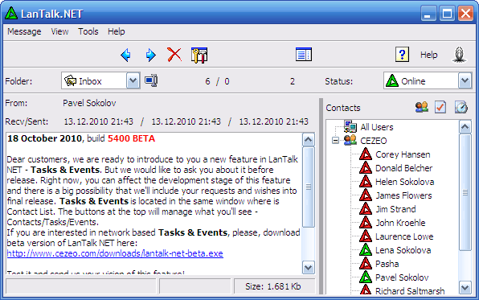
Task: Click the sender name Pavel Sokolov in From
Action: [89, 103]
